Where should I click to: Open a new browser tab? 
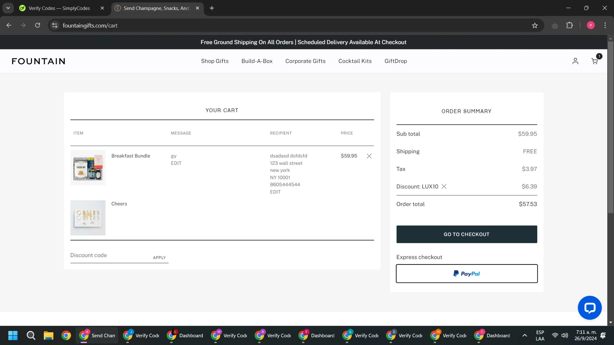tap(212, 8)
